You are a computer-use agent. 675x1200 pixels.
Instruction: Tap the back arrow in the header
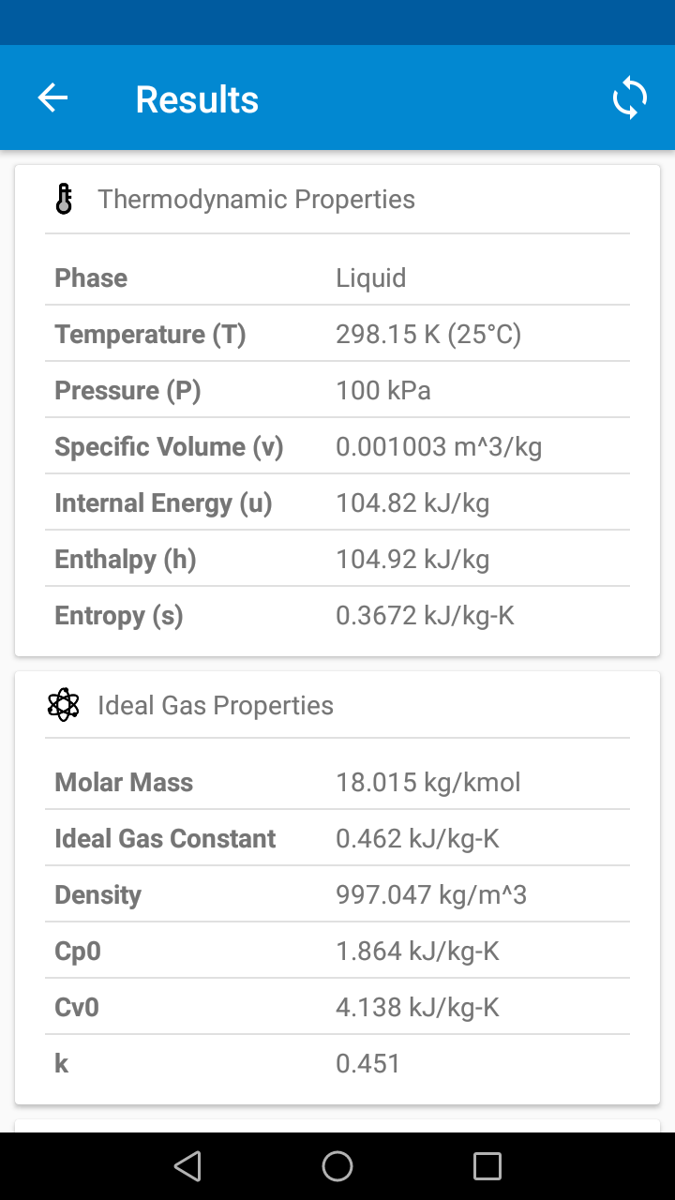[52, 97]
